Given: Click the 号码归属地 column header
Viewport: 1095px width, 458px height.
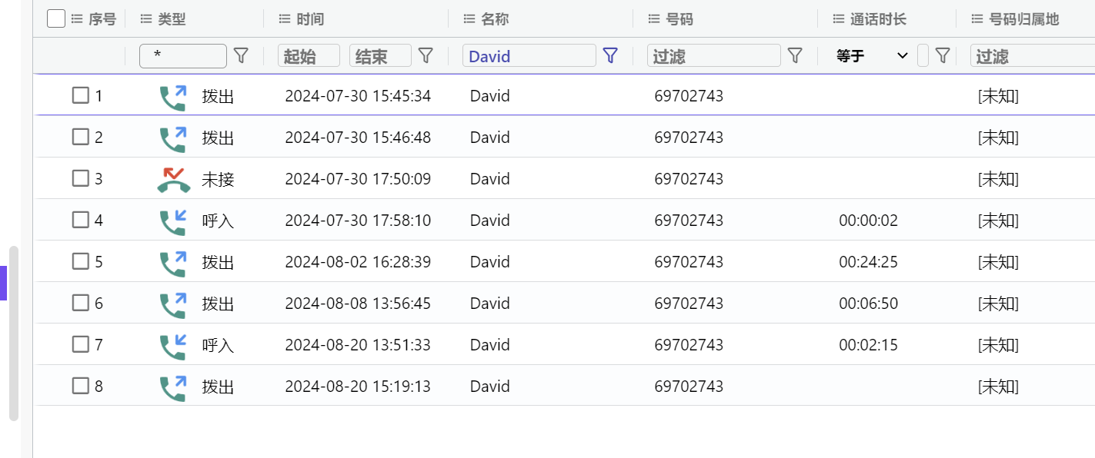Looking at the screenshot, I should coord(1023,19).
